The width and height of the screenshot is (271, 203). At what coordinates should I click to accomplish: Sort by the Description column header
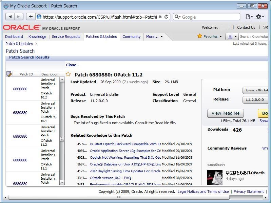50,74
